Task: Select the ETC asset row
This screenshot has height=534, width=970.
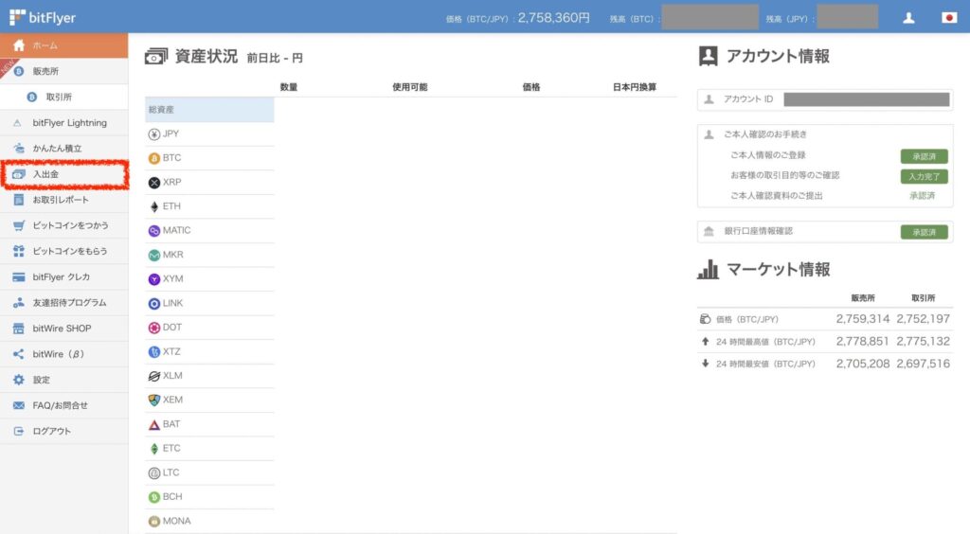Action: pyautogui.click(x=209, y=449)
